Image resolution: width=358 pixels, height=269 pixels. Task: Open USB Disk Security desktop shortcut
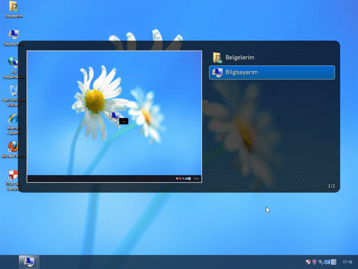coord(13,175)
